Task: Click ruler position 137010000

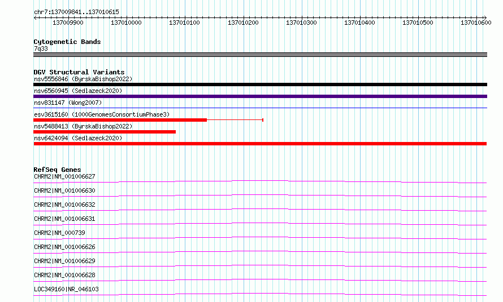Action: coord(126,23)
